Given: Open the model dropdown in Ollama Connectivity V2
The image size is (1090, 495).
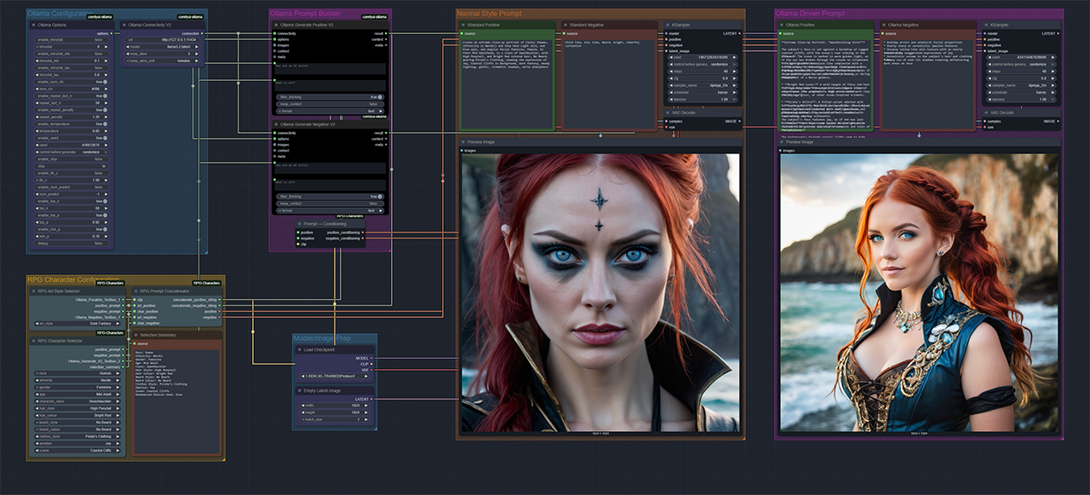Looking at the screenshot, I should 161,46.
